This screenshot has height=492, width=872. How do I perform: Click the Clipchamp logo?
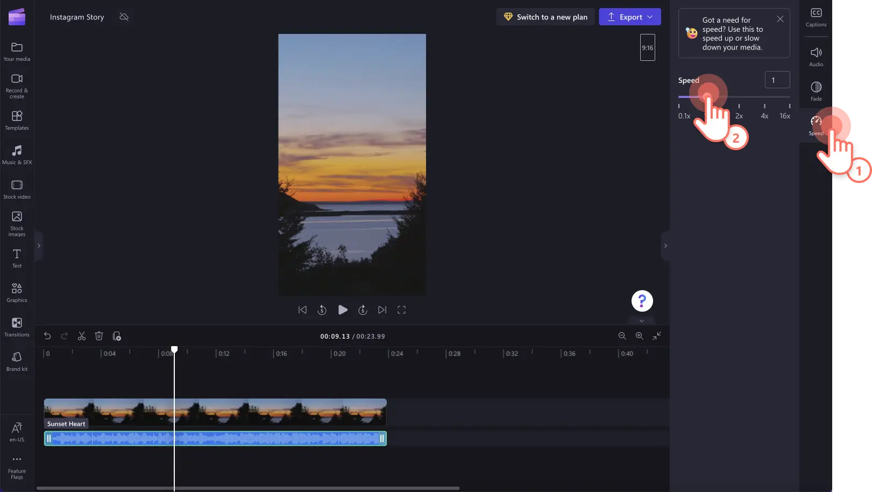click(x=17, y=17)
